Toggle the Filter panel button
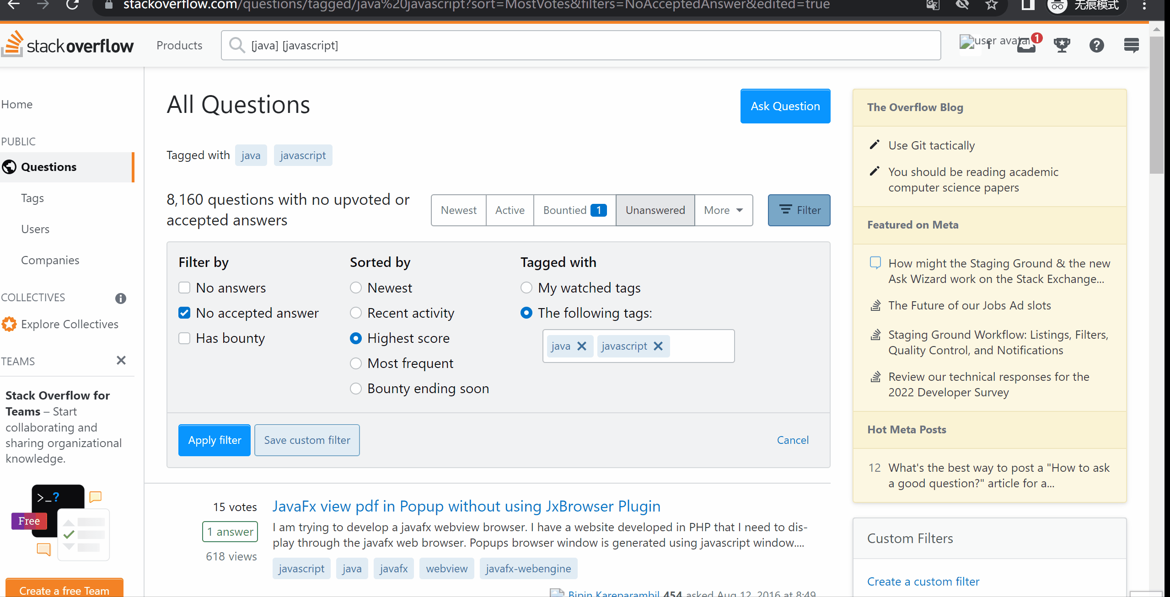This screenshot has width=1170, height=597. (x=799, y=210)
